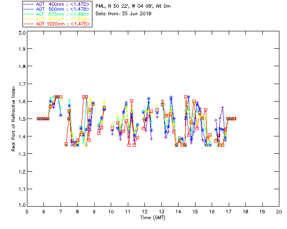Select the AOT 500nm legend entry
Viewport: 287px width, 229px height.
pos(57,9)
